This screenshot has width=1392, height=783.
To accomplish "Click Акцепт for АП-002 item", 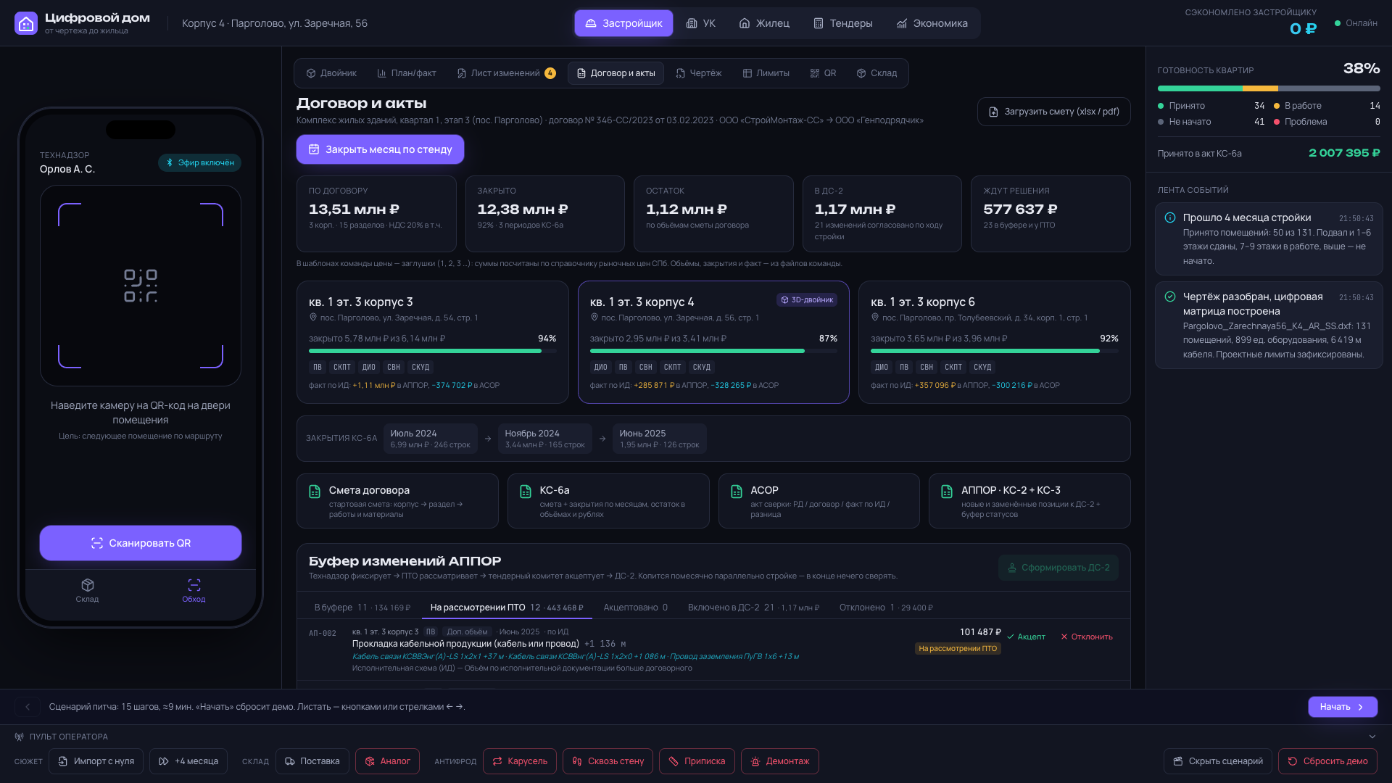I will [1027, 637].
